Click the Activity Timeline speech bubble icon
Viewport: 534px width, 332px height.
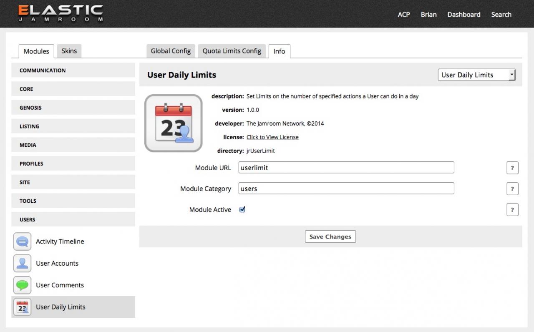(22, 241)
